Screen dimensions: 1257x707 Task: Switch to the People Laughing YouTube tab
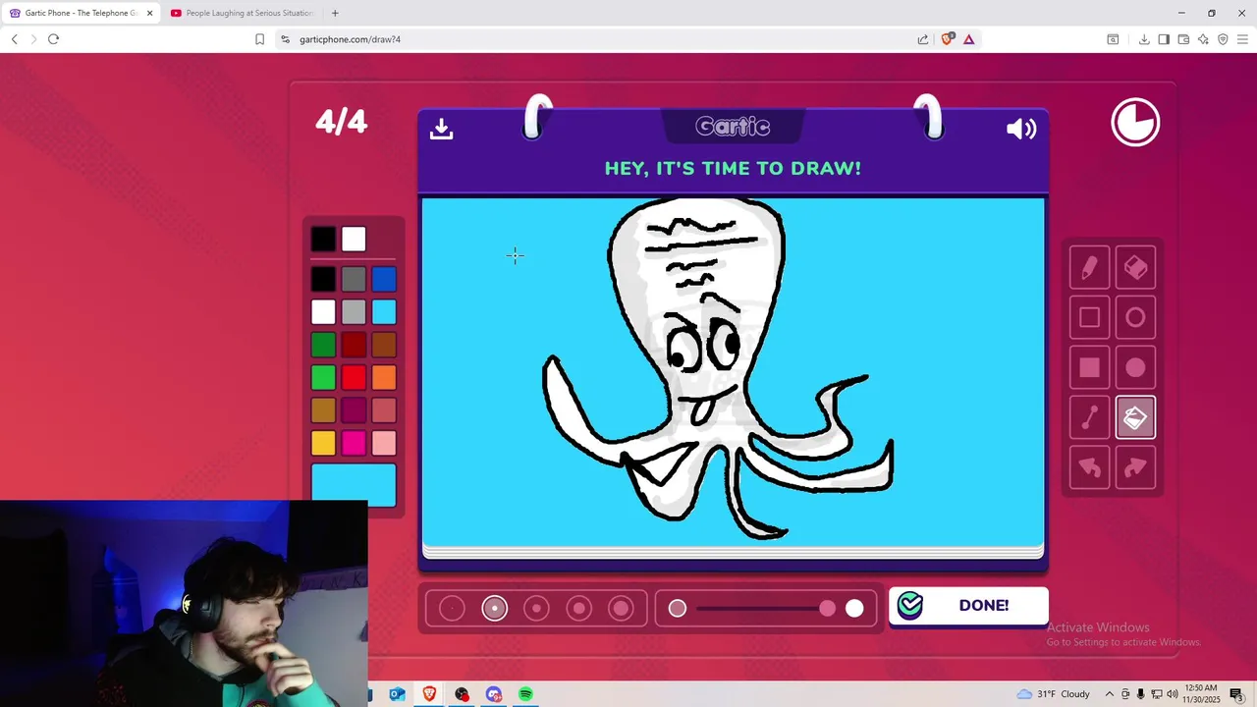(241, 13)
